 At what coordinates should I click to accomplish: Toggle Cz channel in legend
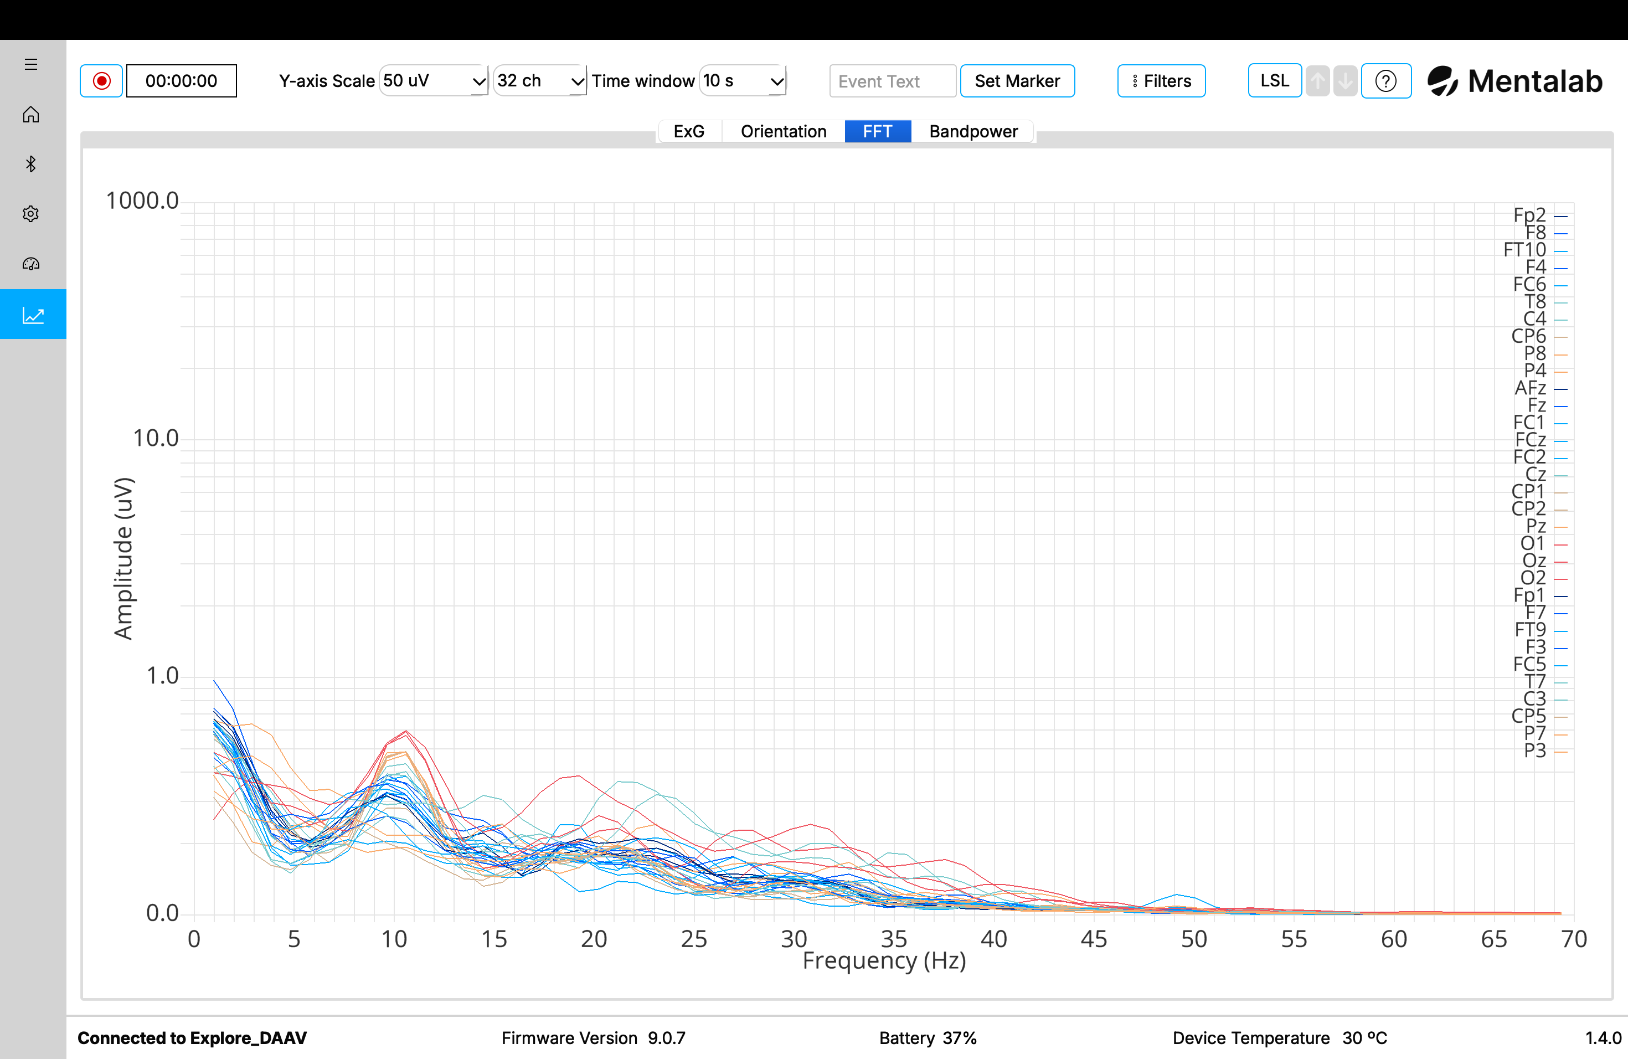pos(1546,474)
